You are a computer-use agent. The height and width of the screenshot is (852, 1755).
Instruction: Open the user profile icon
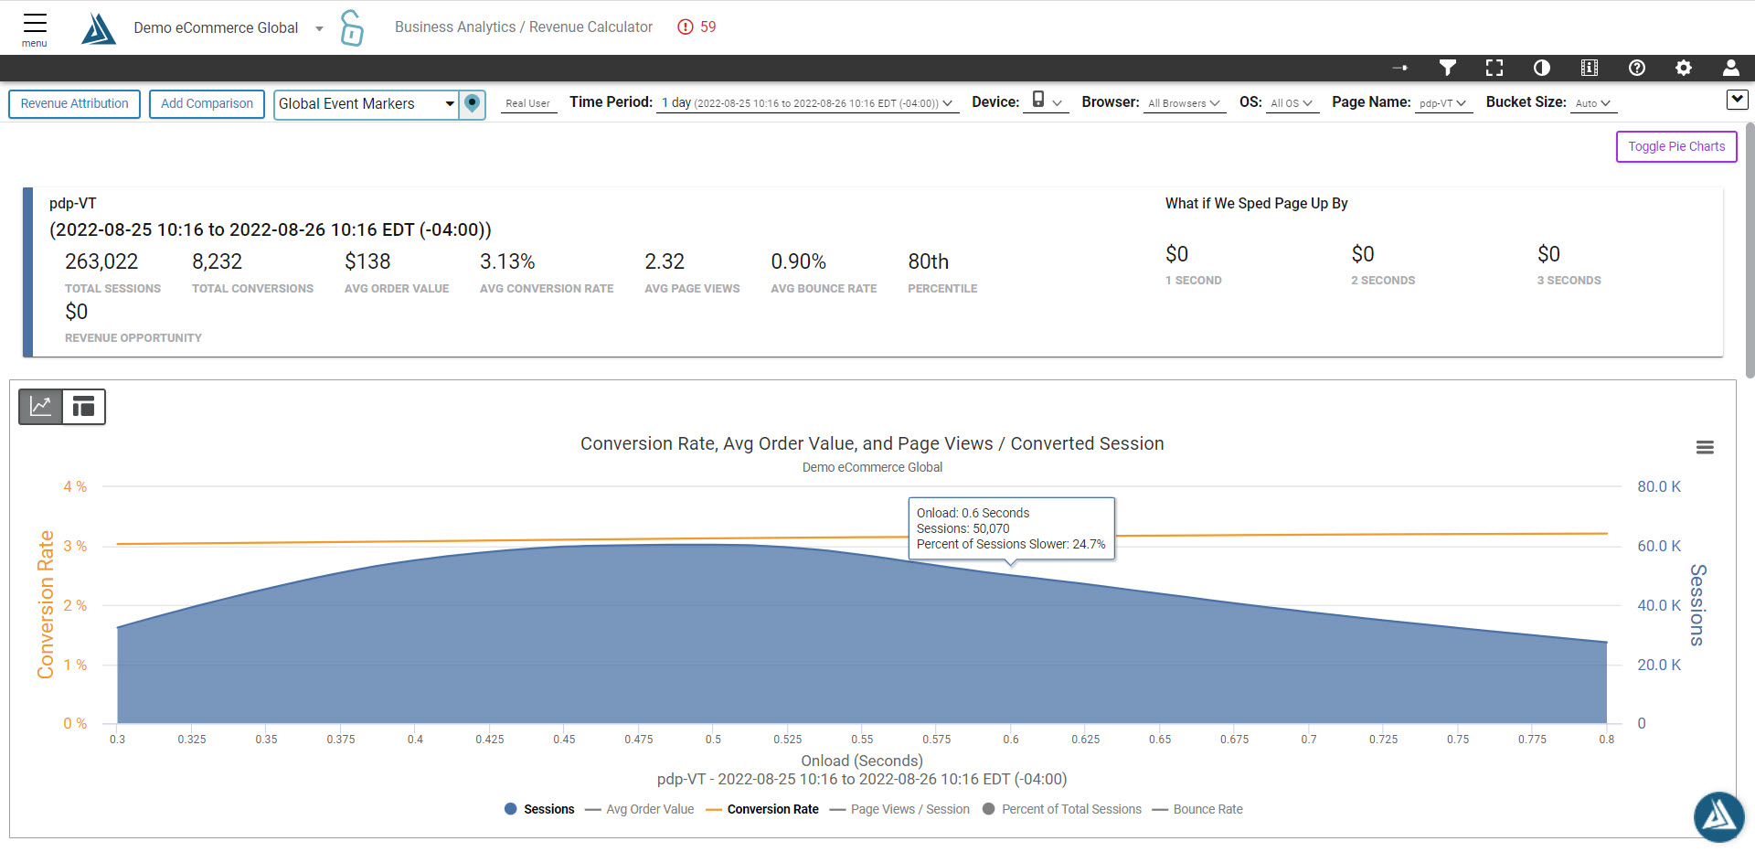click(1730, 68)
